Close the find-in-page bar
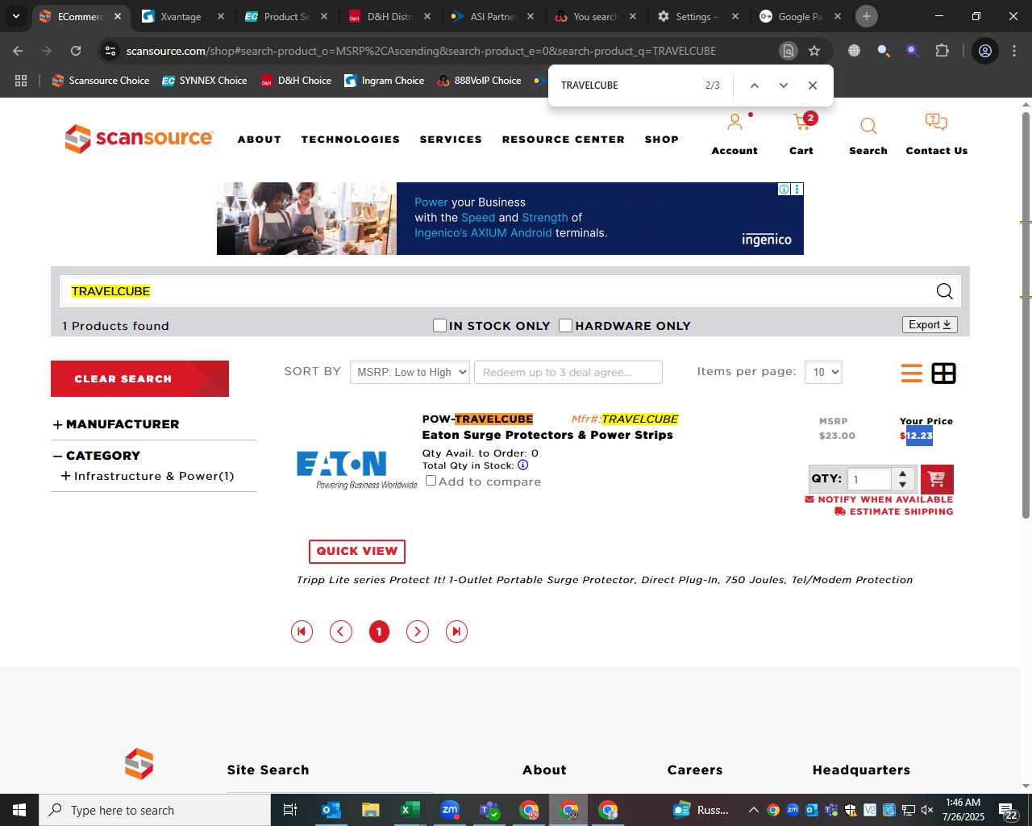This screenshot has width=1032, height=826. point(813,86)
